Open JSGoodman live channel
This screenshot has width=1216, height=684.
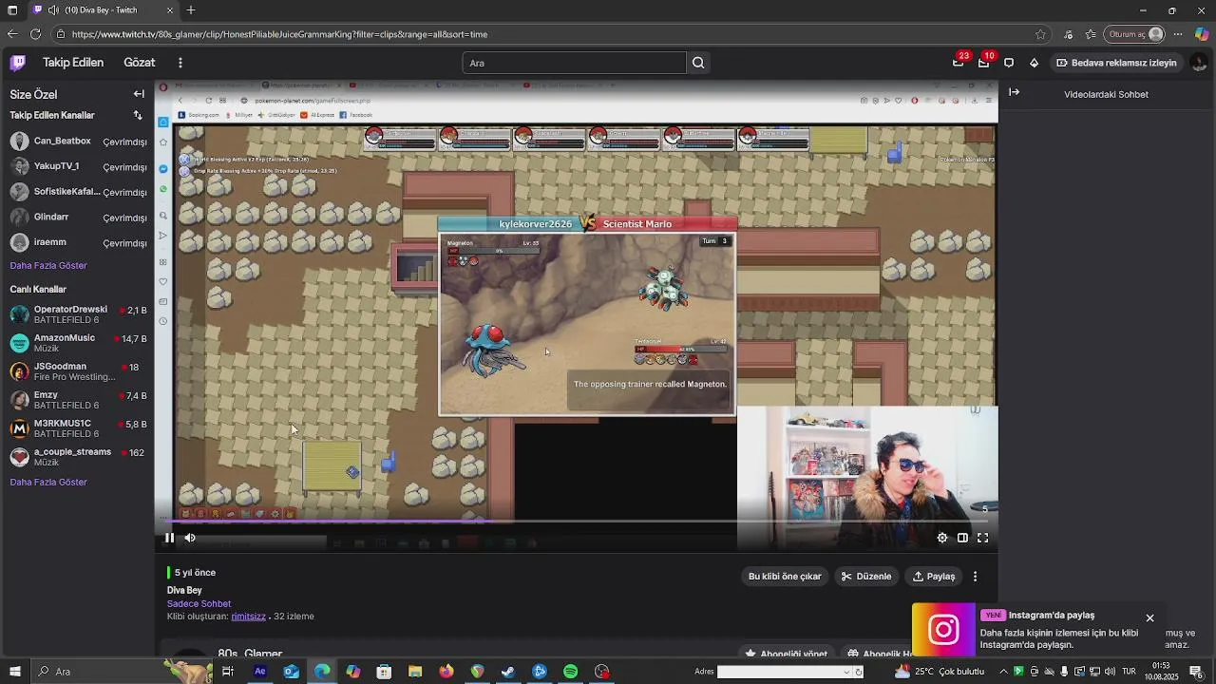click(x=78, y=371)
